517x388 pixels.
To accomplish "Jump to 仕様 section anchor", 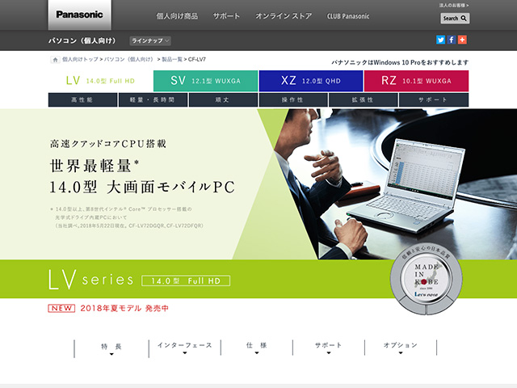I will click(257, 348).
